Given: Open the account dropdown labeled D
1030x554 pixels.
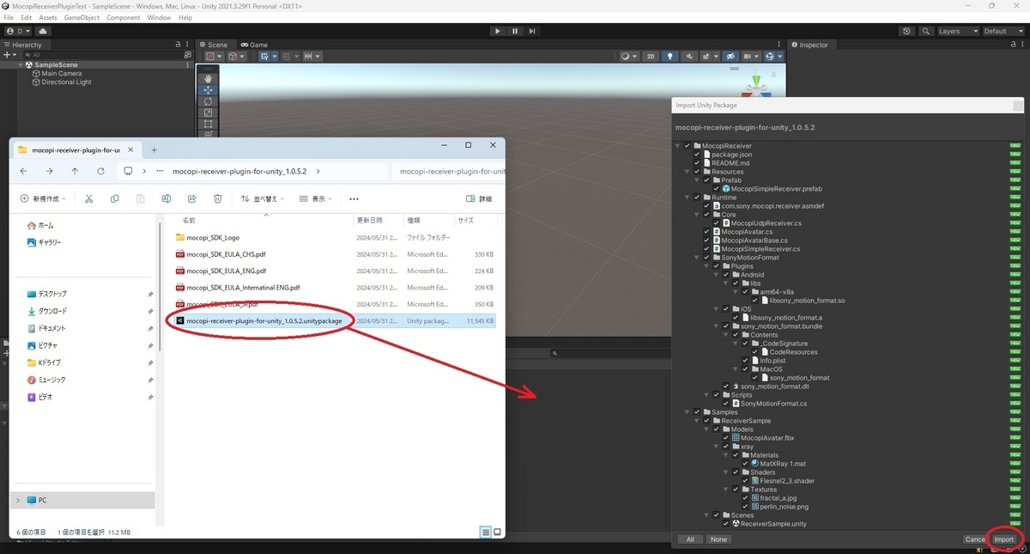Looking at the screenshot, I should click(18, 31).
